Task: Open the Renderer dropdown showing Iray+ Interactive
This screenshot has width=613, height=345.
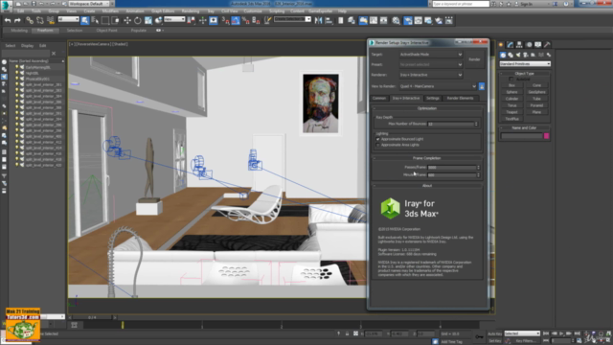Action: point(431,75)
